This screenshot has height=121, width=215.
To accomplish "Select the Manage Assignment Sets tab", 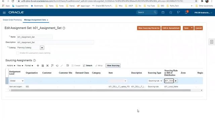I will pos(35,20).
